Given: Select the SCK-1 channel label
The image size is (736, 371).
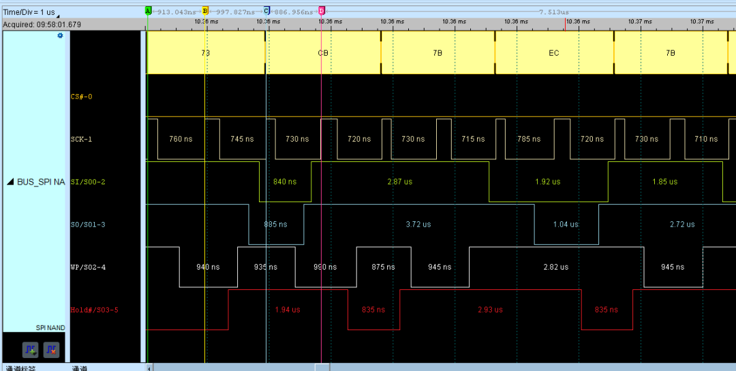Looking at the screenshot, I should [x=80, y=140].
